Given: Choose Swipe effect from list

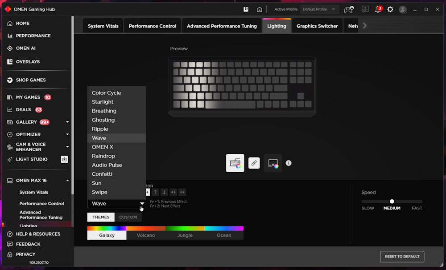Looking at the screenshot, I should 116,192.
